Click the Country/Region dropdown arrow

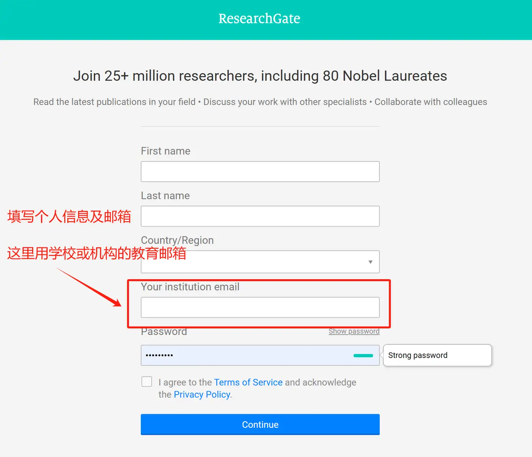tap(370, 262)
